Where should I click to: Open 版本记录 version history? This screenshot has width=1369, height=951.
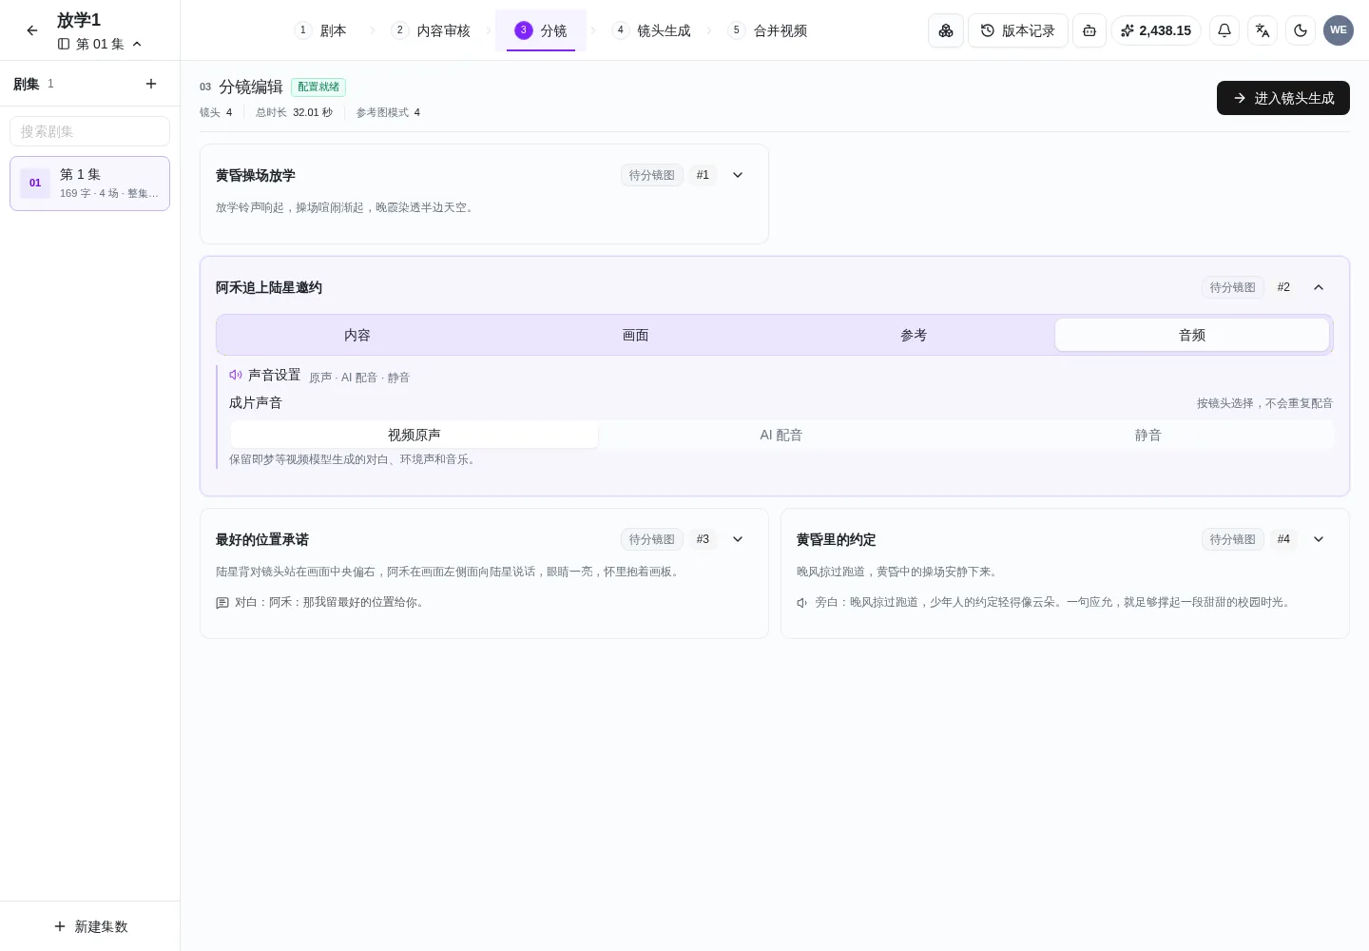1018,30
